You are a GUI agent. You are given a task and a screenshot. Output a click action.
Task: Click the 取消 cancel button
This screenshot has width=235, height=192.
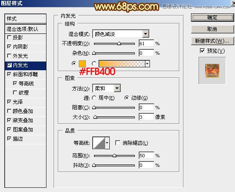(x=212, y=29)
